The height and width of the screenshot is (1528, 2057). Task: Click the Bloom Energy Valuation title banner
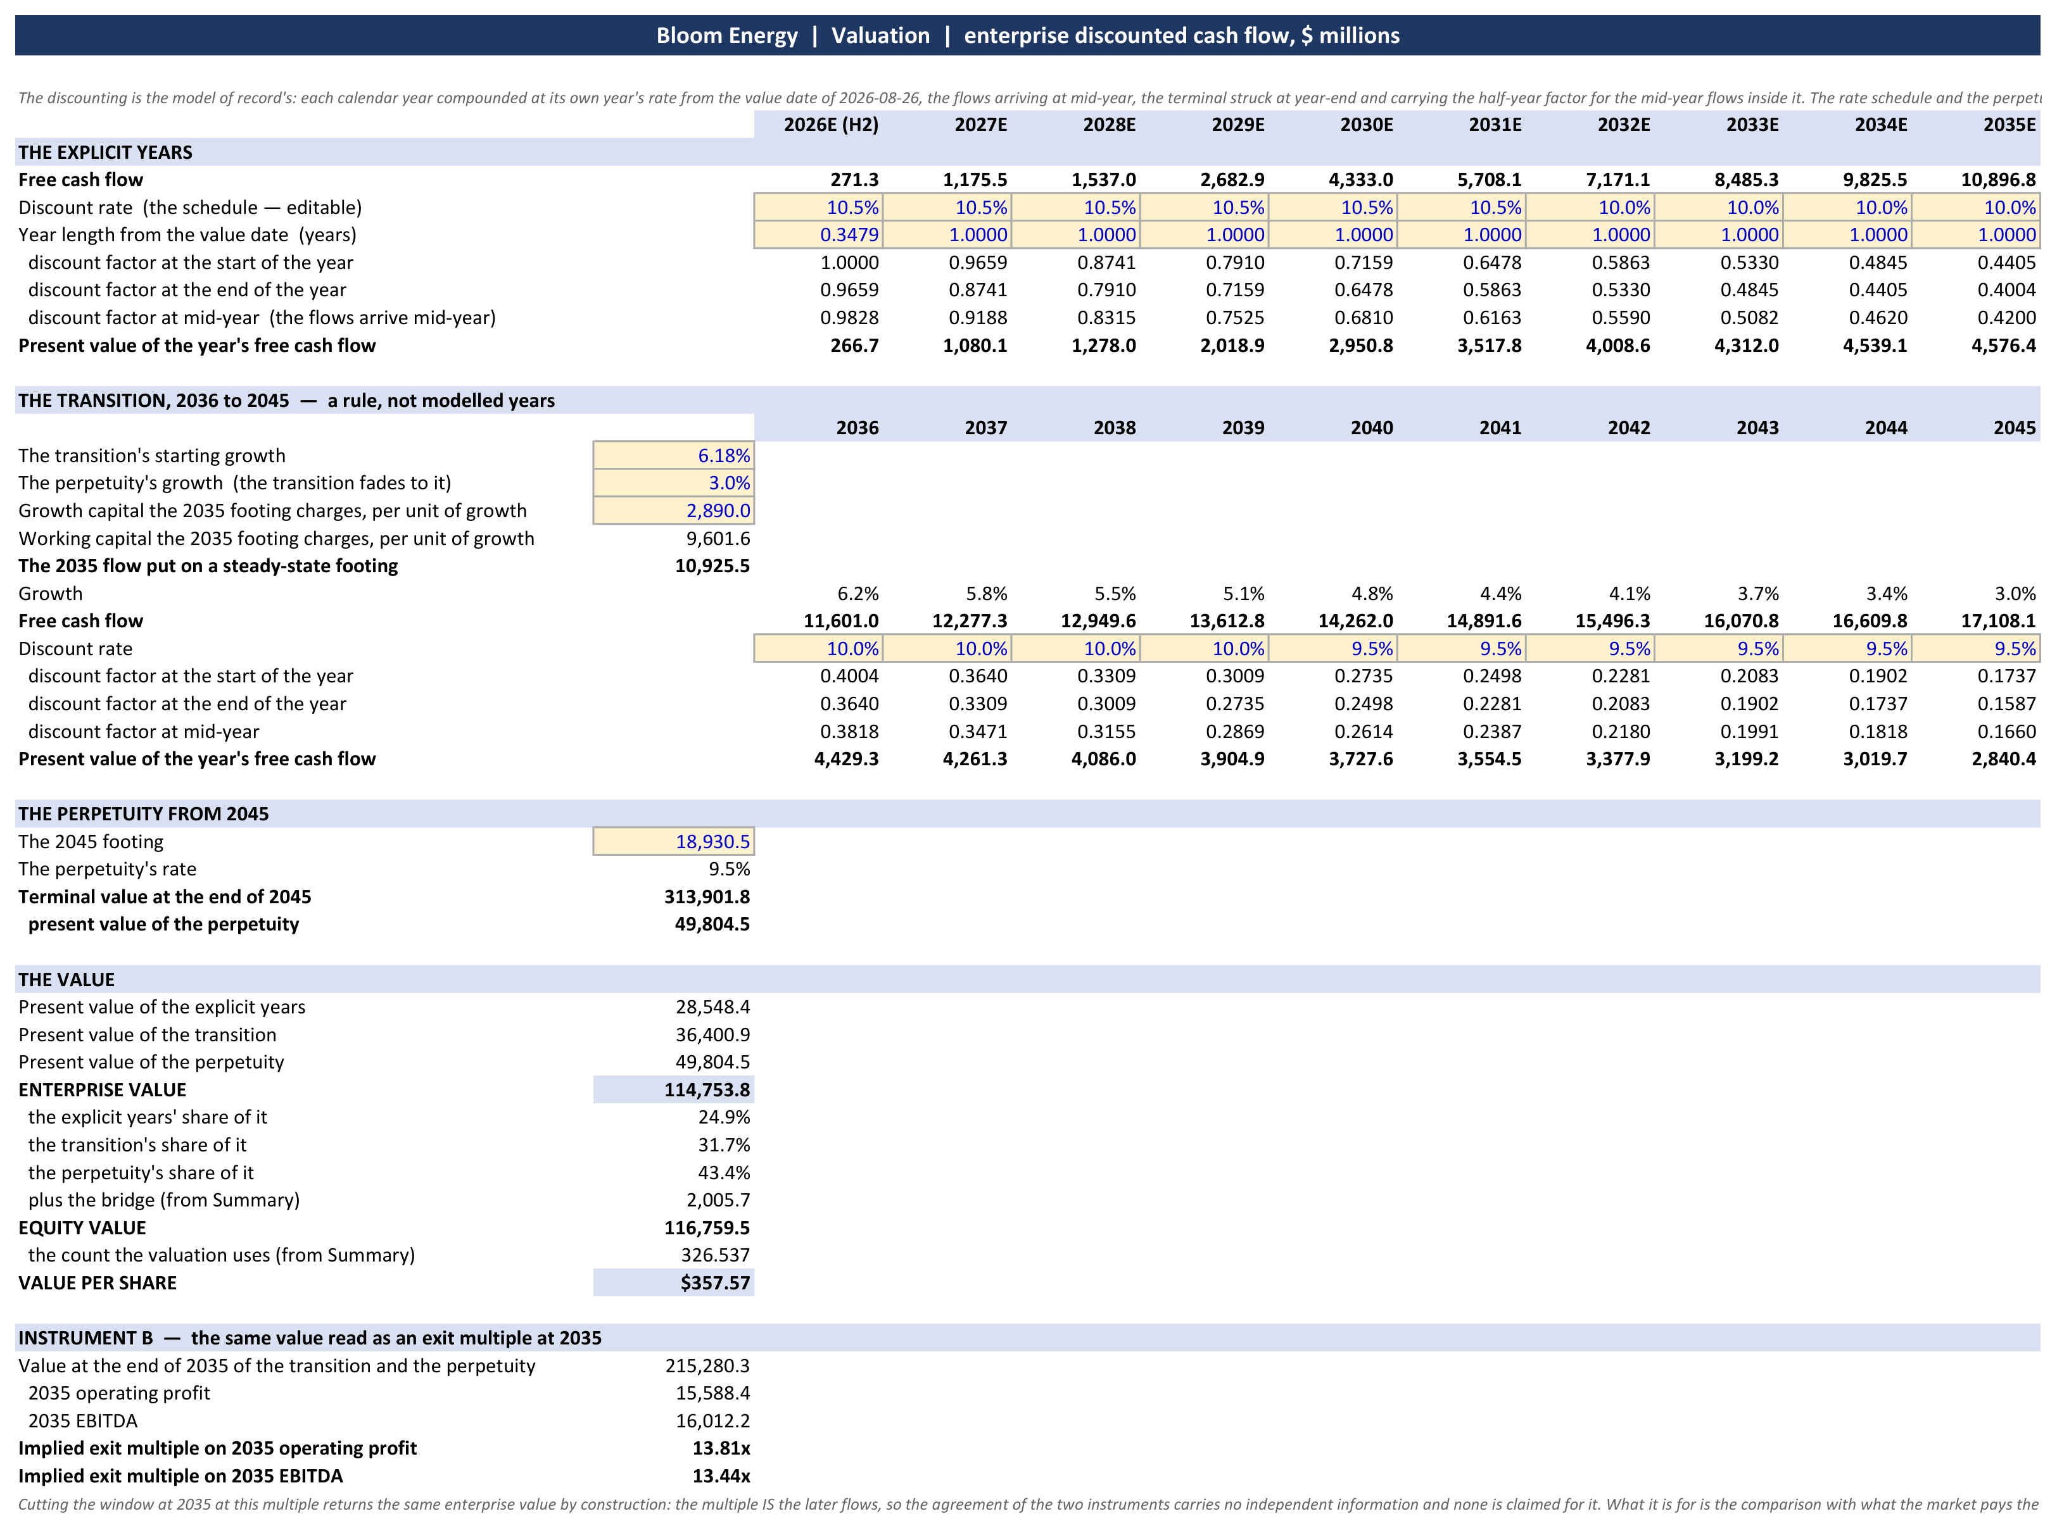(x=1027, y=35)
